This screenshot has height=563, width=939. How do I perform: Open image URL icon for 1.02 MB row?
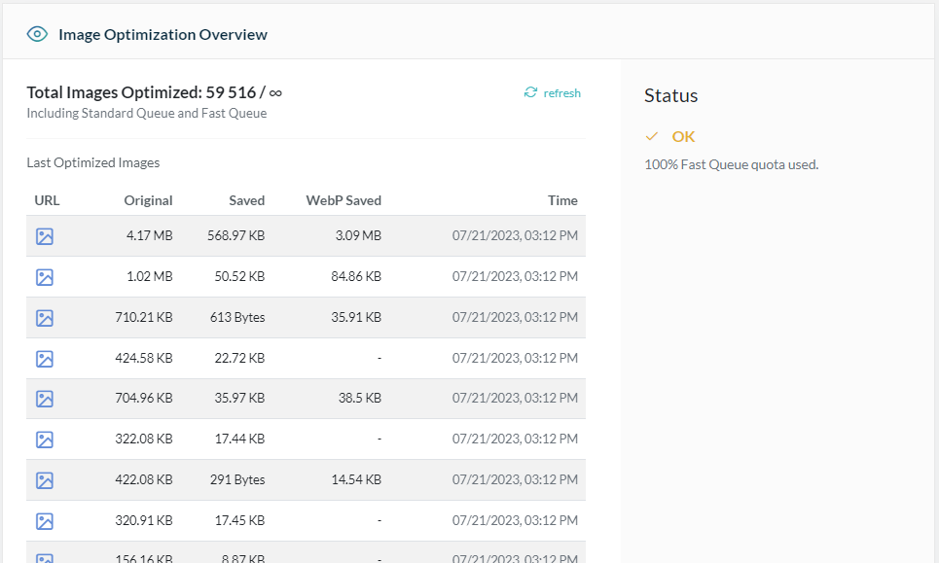45,277
